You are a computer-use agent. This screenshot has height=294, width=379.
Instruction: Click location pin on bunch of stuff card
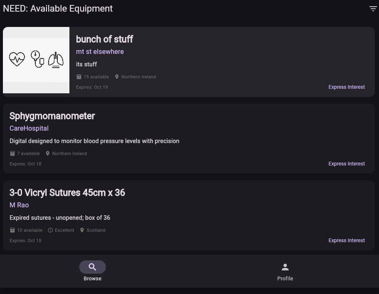(x=117, y=77)
